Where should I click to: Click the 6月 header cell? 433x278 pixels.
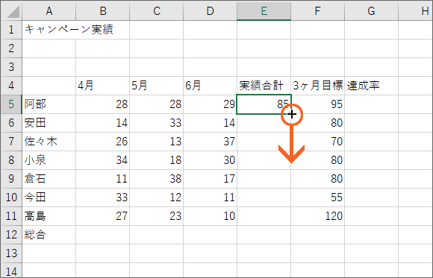tap(210, 86)
